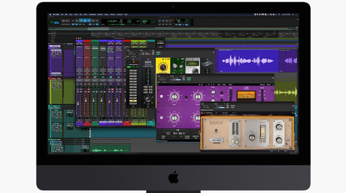
Task: Go to previous preset in Rev Plate toolbar
Action: tap(232, 113)
